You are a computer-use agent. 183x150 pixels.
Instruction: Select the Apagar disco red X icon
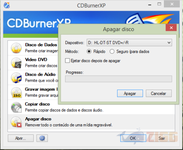16,122
